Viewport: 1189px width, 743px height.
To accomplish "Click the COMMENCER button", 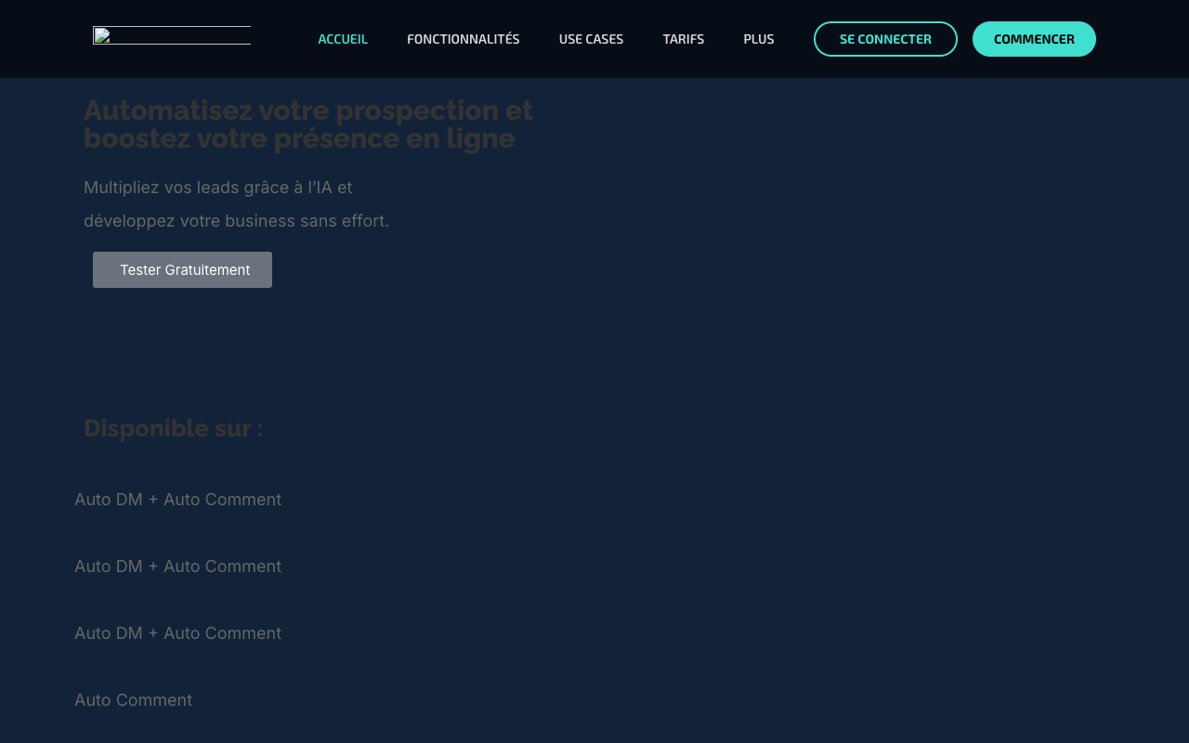I will (1034, 39).
